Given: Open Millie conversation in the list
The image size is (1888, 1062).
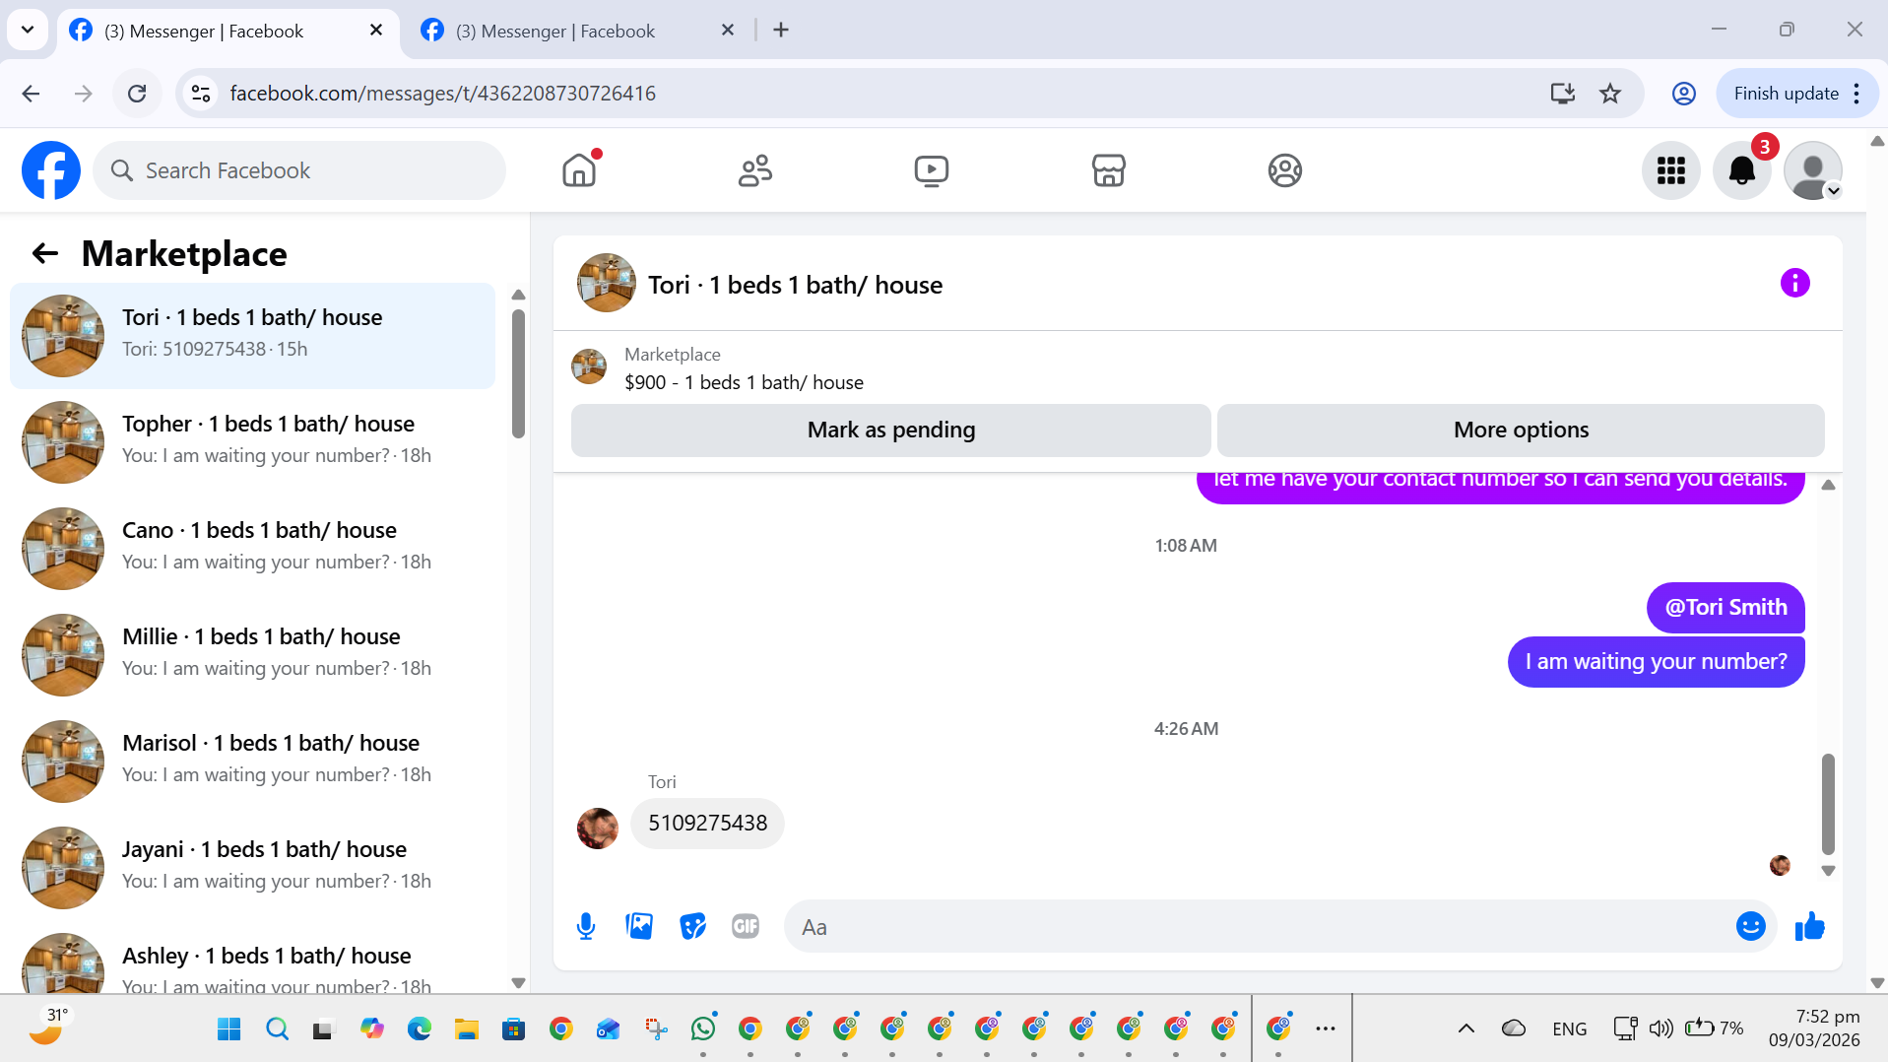Looking at the screenshot, I should click(252, 654).
